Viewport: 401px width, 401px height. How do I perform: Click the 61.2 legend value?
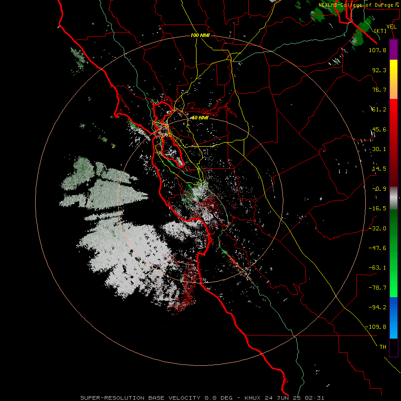379,110
